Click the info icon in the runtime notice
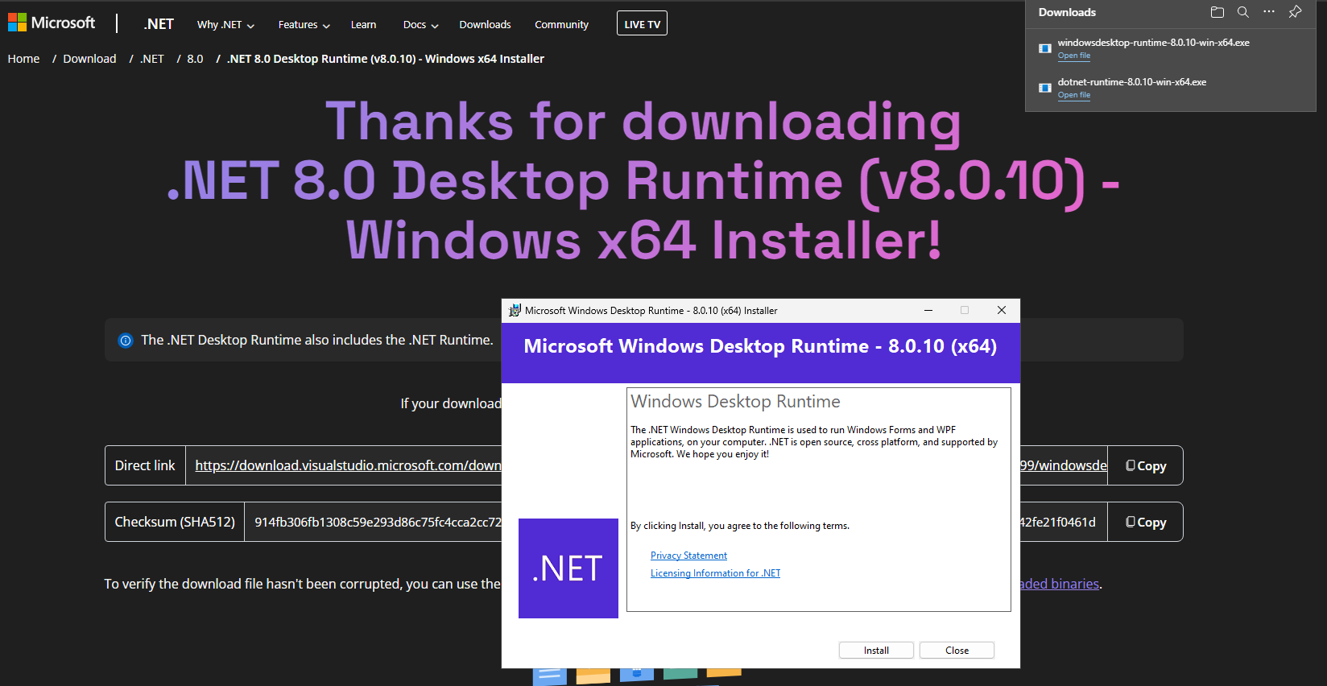This screenshot has width=1327, height=686. click(126, 341)
